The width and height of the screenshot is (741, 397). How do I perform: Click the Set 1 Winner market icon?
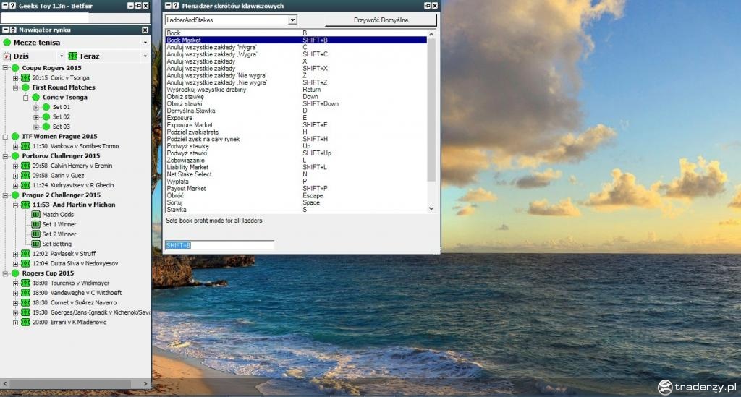[x=35, y=224]
